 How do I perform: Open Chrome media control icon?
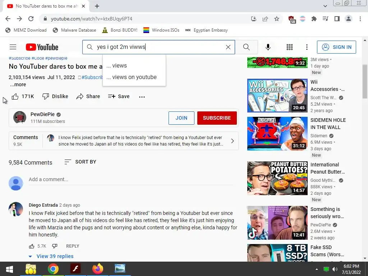[x=325, y=19]
